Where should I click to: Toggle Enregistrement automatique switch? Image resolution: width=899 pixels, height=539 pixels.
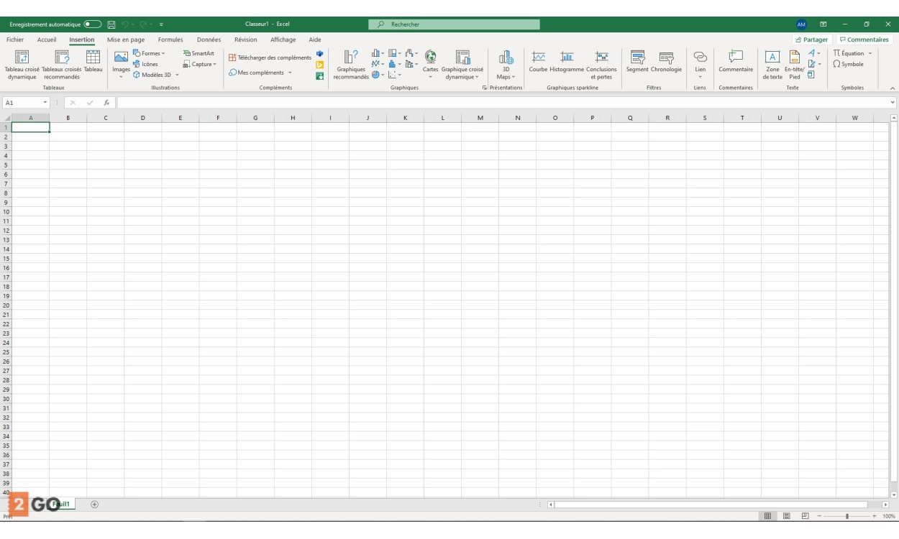coord(93,24)
